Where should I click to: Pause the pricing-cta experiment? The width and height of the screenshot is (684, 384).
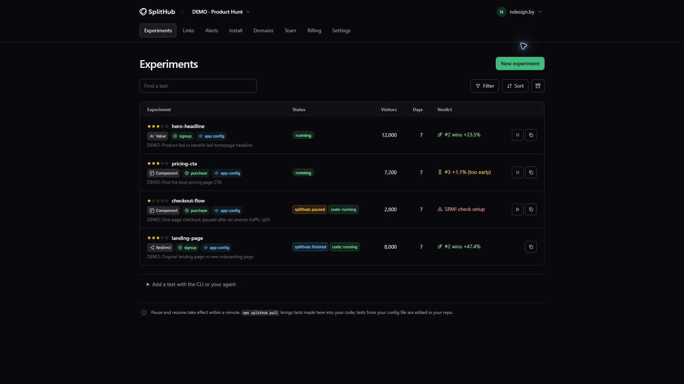pos(517,172)
